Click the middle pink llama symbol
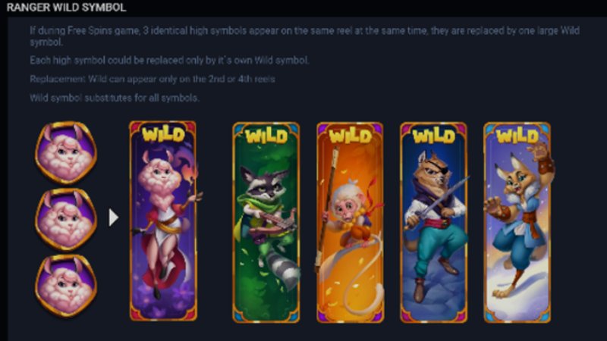Screen dimensions: 607x341 (x=66, y=219)
